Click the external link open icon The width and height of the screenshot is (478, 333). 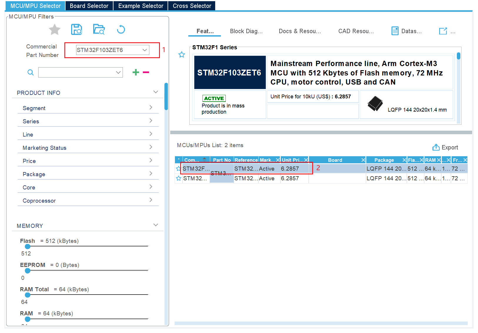coord(443,31)
